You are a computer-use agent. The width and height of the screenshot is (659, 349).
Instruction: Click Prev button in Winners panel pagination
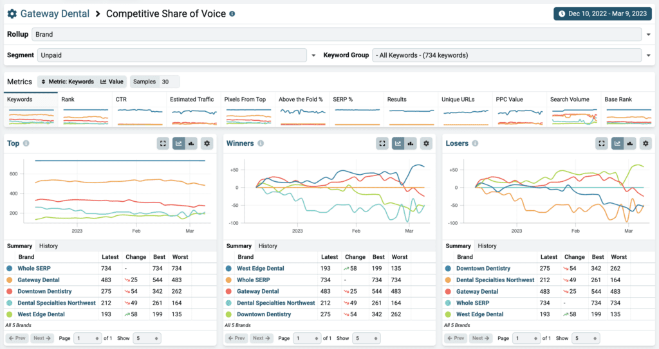[x=237, y=338]
